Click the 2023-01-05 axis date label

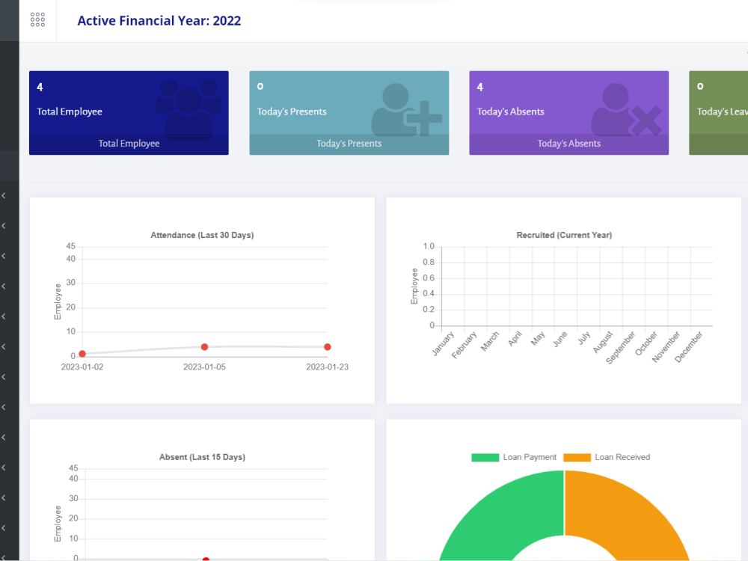(204, 367)
